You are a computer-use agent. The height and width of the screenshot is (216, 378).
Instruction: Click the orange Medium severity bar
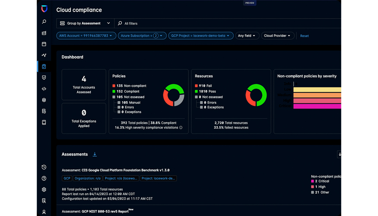coord(317,95)
